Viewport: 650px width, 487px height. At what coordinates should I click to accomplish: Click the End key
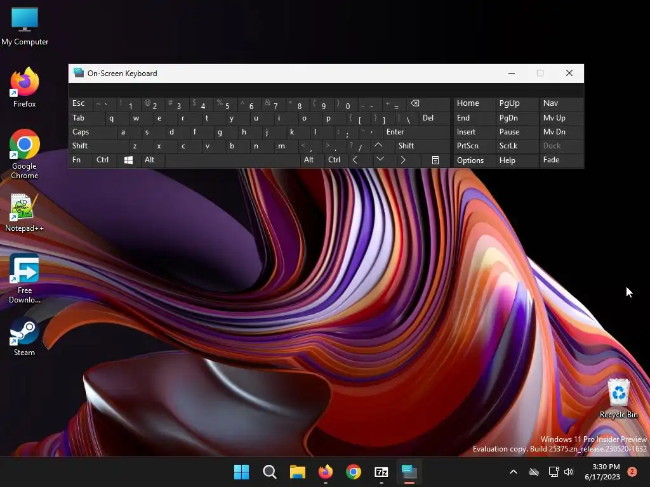(x=474, y=118)
